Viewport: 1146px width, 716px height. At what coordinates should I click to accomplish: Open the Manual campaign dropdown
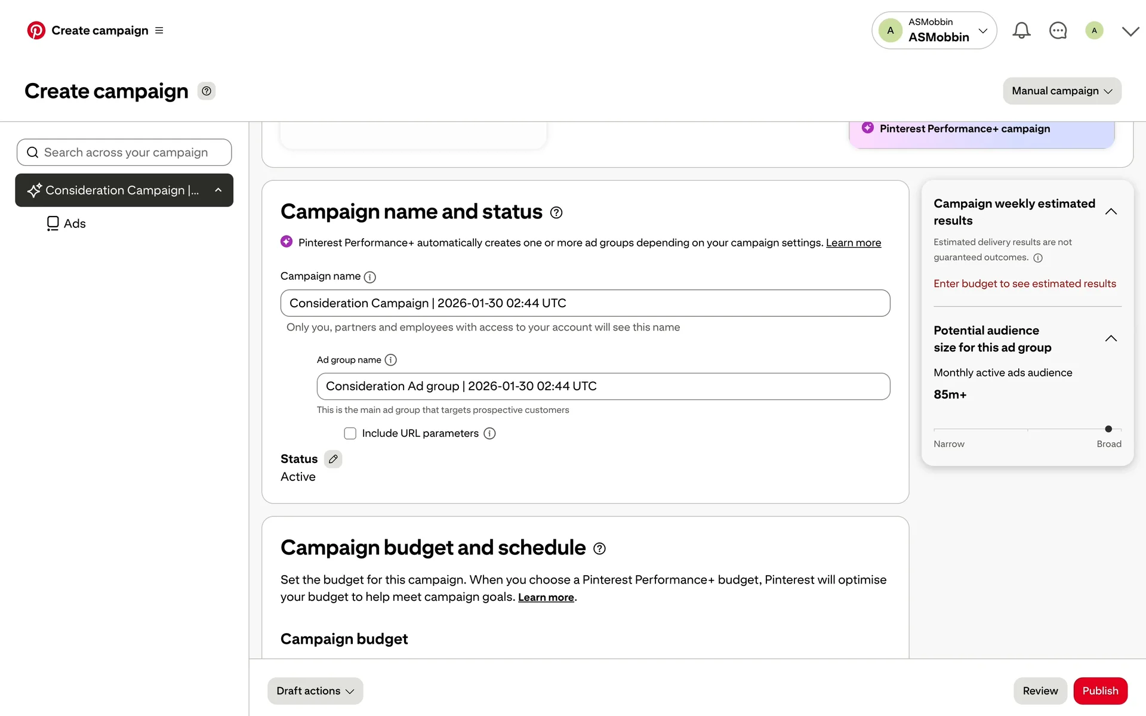pos(1061,91)
